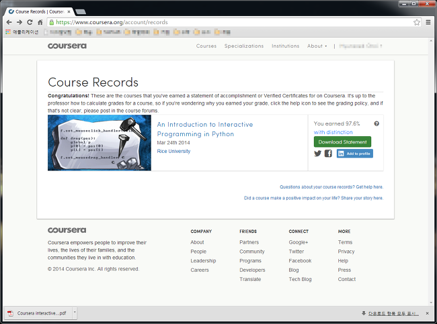Click the page scrollbar up arrow
This screenshot has width=437, height=324.
pyautogui.click(x=432, y=41)
